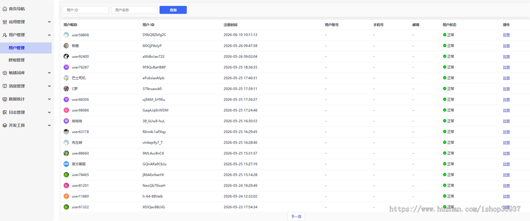This screenshot has width=530, height=221.
Task: Click avatar of user63178
Action: 66,132
